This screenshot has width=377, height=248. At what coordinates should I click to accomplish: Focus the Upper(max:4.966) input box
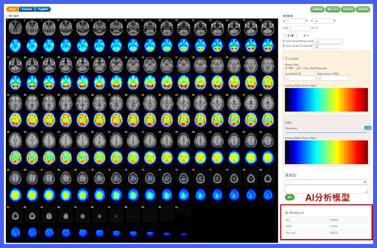tap(332, 78)
